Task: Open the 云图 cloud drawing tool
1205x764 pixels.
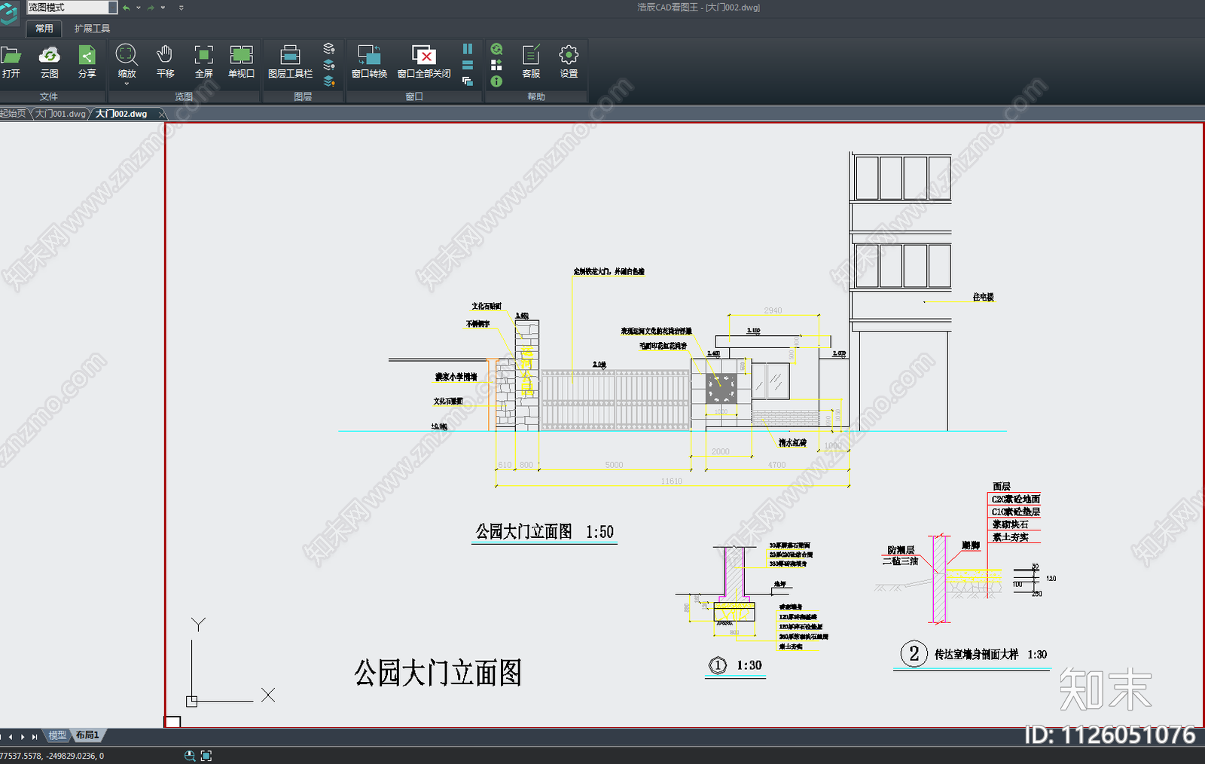Action: pos(50,62)
